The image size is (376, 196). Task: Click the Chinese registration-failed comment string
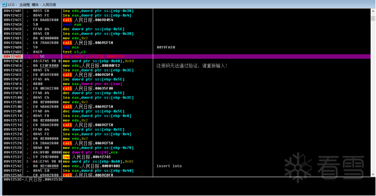pyautogui.click(x=192, y=66)
